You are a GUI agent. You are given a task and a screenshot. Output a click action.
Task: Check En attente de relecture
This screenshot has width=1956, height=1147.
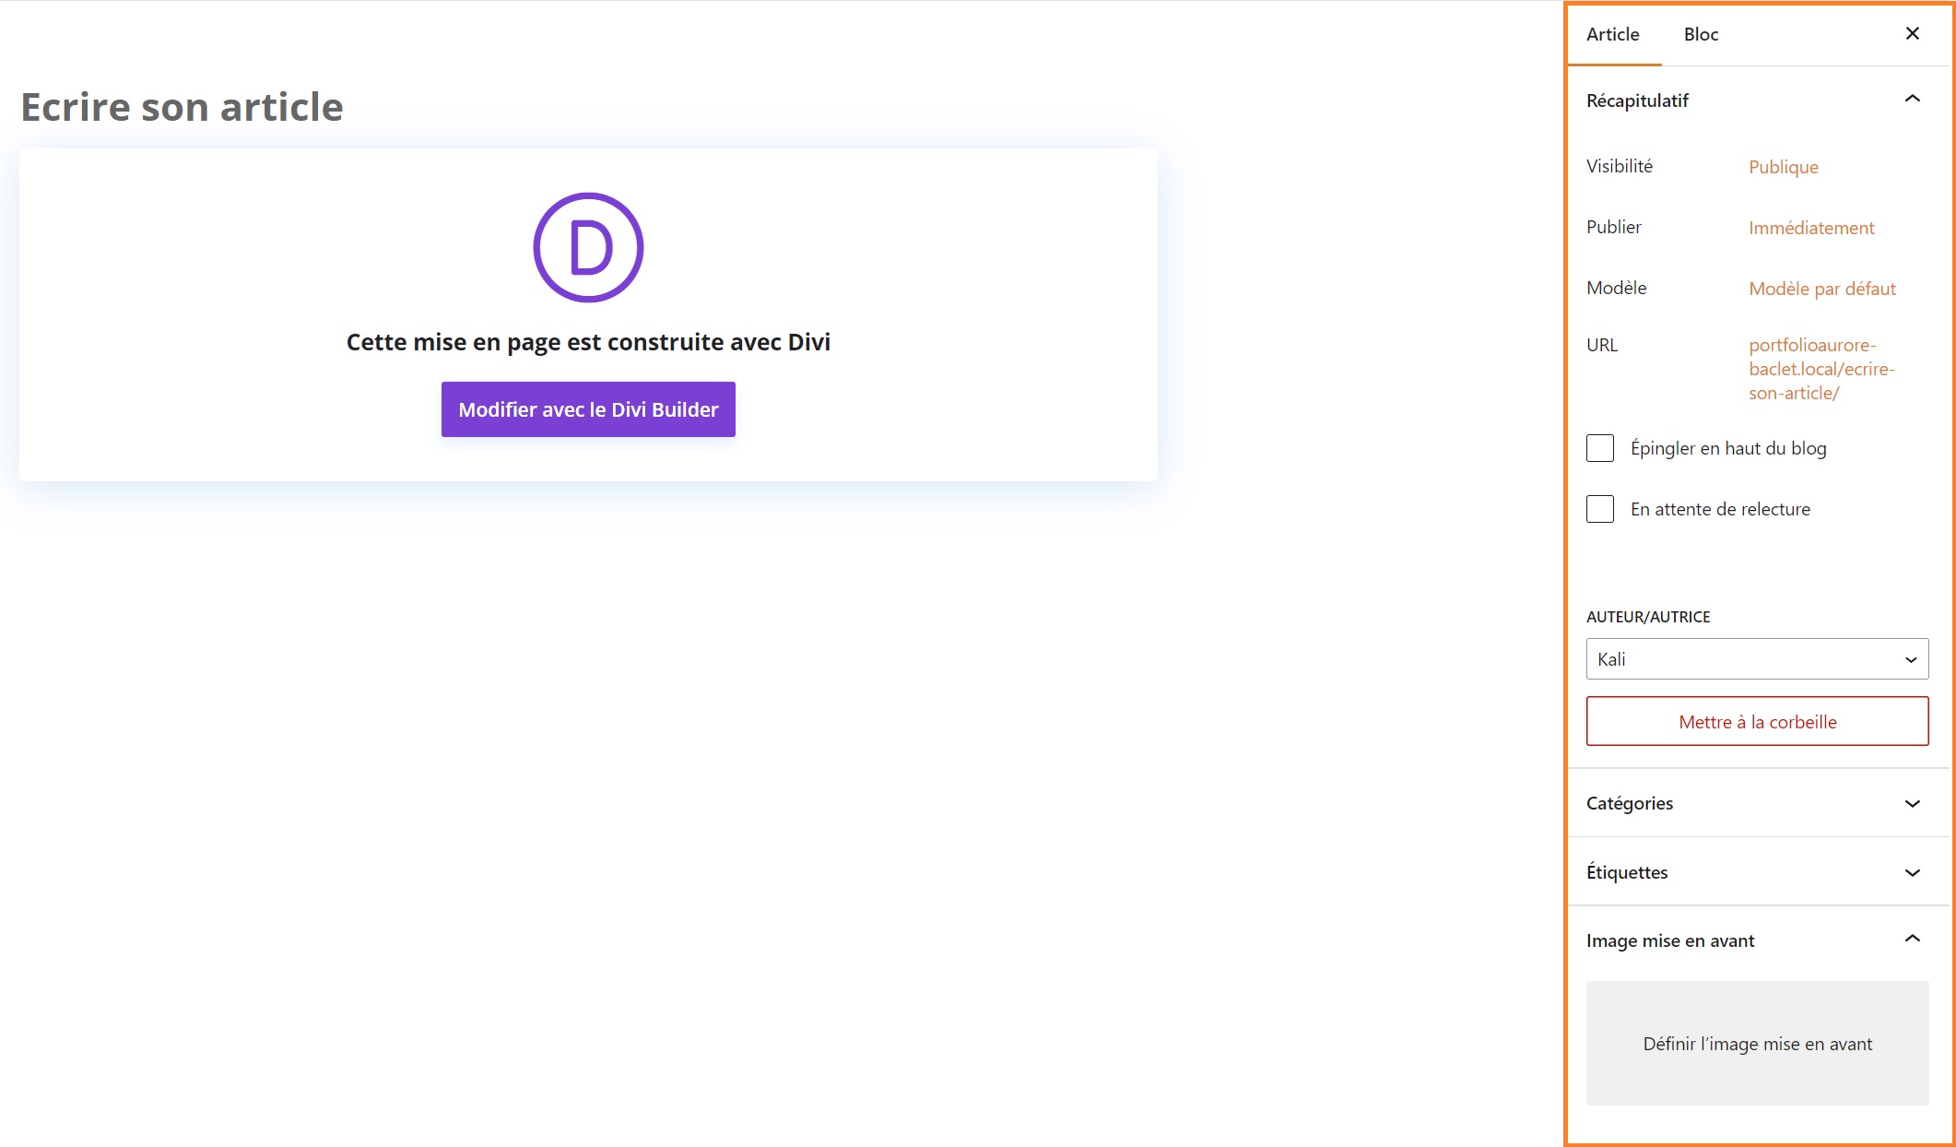(1600, 509)
